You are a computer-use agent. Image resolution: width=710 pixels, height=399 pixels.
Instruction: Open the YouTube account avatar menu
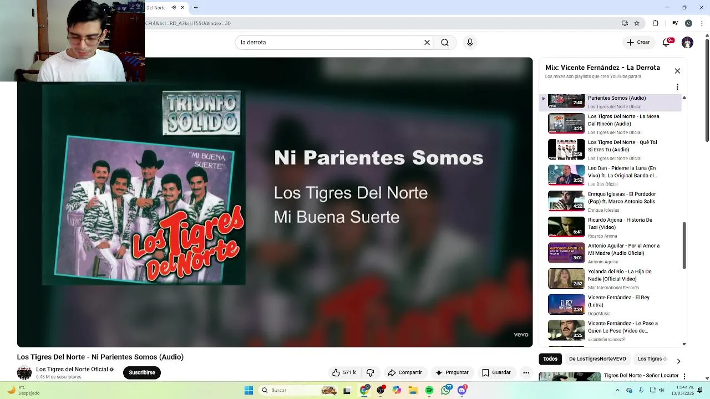tap(687, 43)
